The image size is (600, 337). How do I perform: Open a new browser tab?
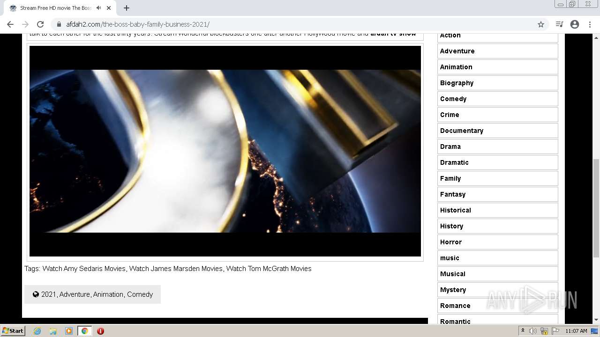pyautogui.click(x=127, y=8)
